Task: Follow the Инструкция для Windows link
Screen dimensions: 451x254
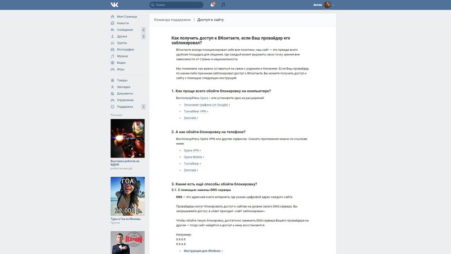Action: (203, 251)
